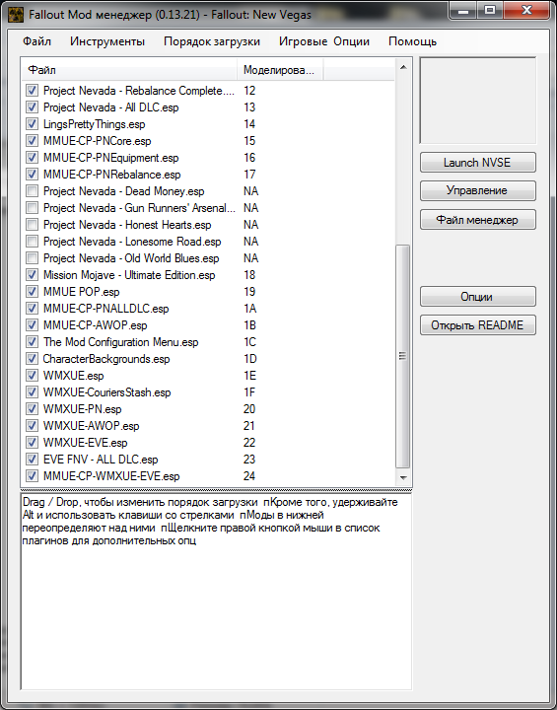Select the row text 'MMUE-CP-PNCore.esp'

pos(97,141)
